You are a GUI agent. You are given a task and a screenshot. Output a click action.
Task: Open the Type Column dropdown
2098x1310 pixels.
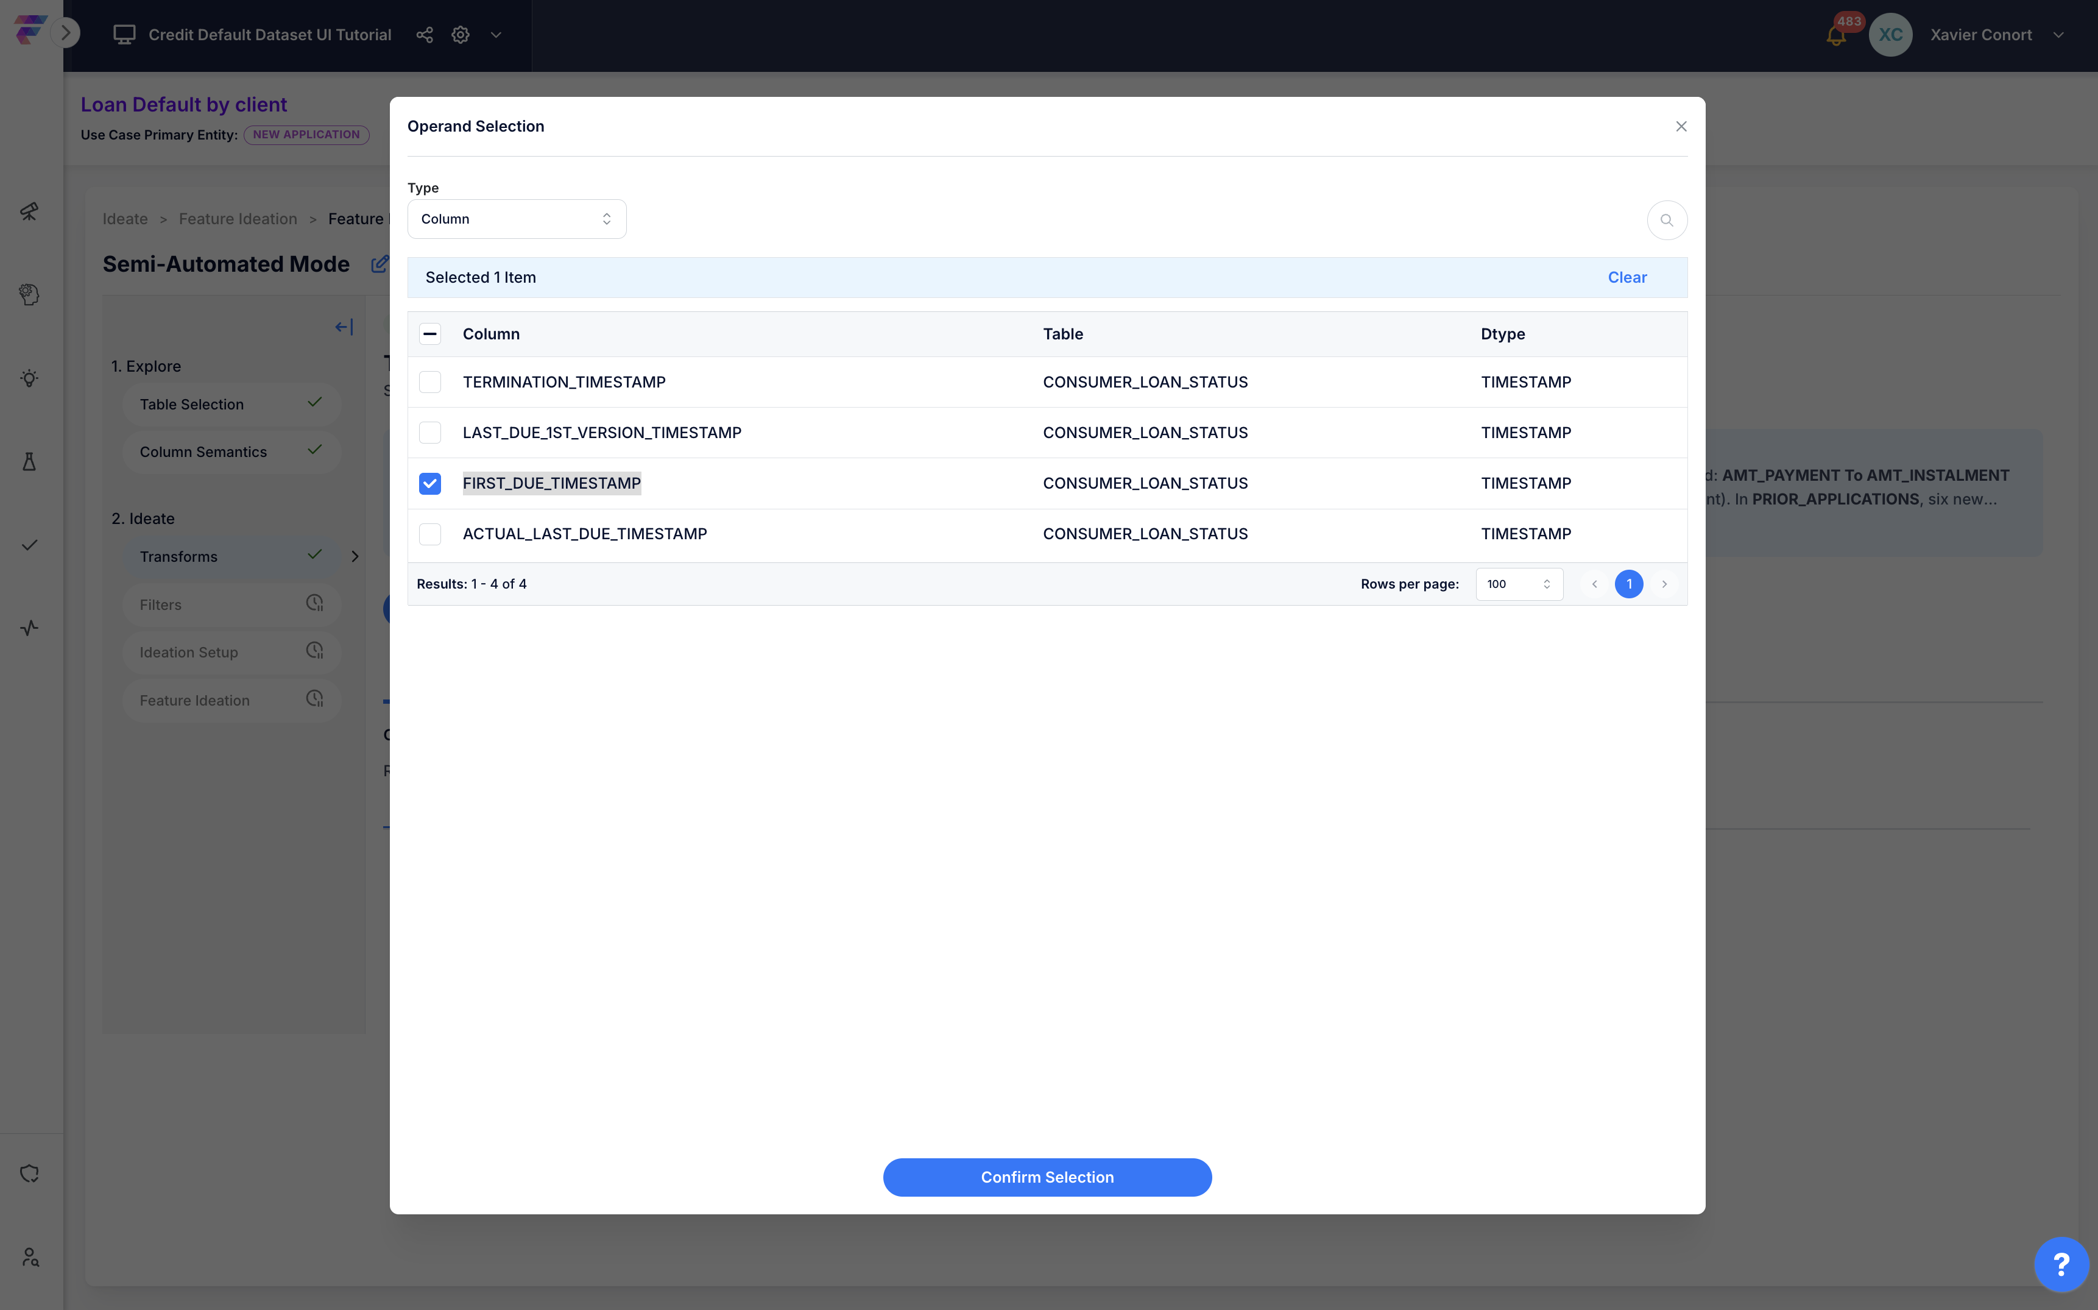[516, 219]
